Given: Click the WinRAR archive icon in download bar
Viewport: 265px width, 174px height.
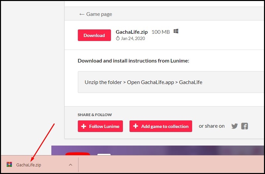Looking at the screenshot, I should coord(9,164).
